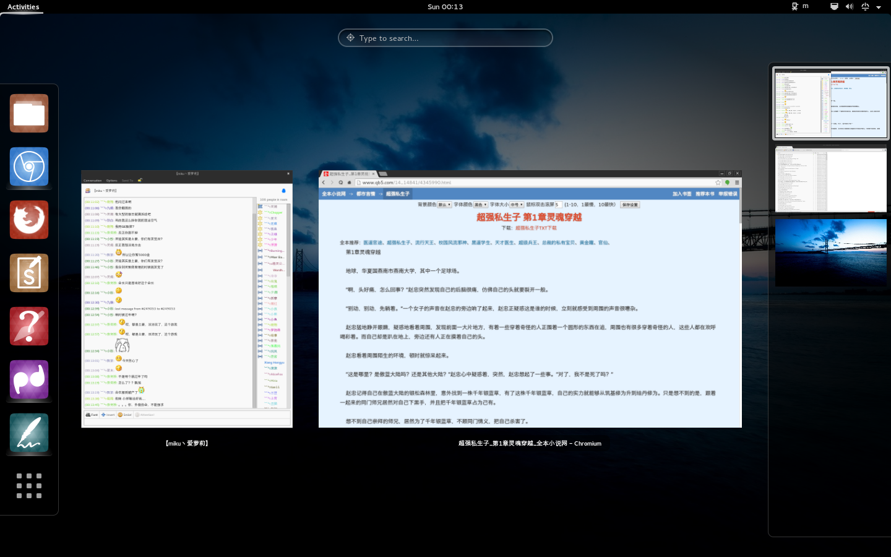The width and height of the screenshot is (891, 557).
Task: Open the Help application in the dash
Action: pyautogui.click(x=29, y=326)
